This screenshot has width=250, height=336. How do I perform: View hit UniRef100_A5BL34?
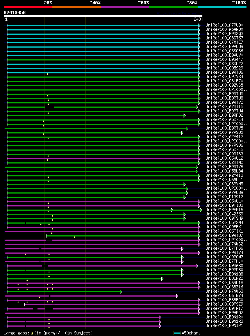[x=224, y=171]
